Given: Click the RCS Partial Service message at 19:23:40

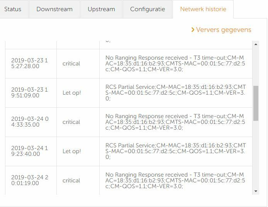Looking at the screenshot, I should (x=176, y=151).
